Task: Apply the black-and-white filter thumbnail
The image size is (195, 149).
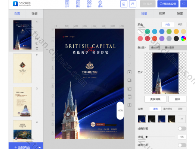Action: pyautogui.click(x=152, y=119)
